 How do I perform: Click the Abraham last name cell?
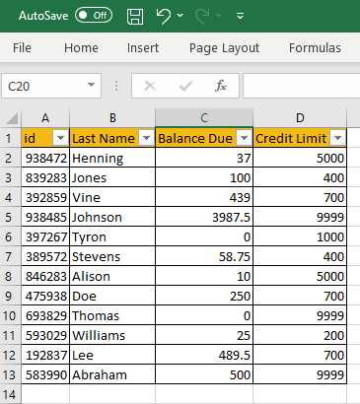pyautogui.click(x=112, y=374)
